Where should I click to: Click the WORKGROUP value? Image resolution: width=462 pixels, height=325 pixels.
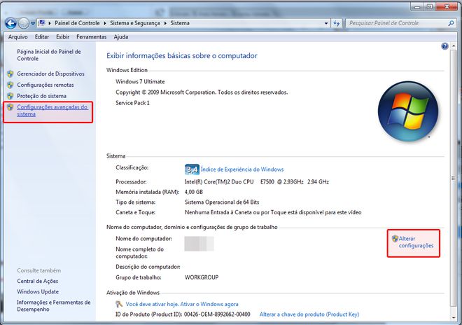tap(202, 277)
